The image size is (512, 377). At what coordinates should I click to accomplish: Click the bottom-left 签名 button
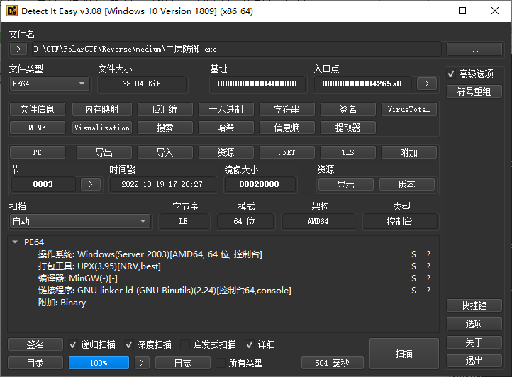35,344
